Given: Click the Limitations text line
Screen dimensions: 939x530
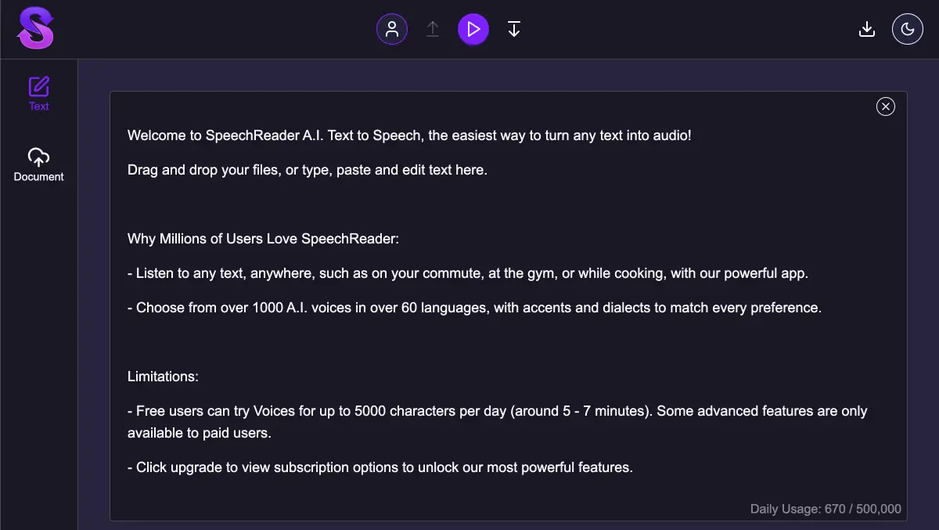Looking at the screenshot, I should tap(164, 376).
